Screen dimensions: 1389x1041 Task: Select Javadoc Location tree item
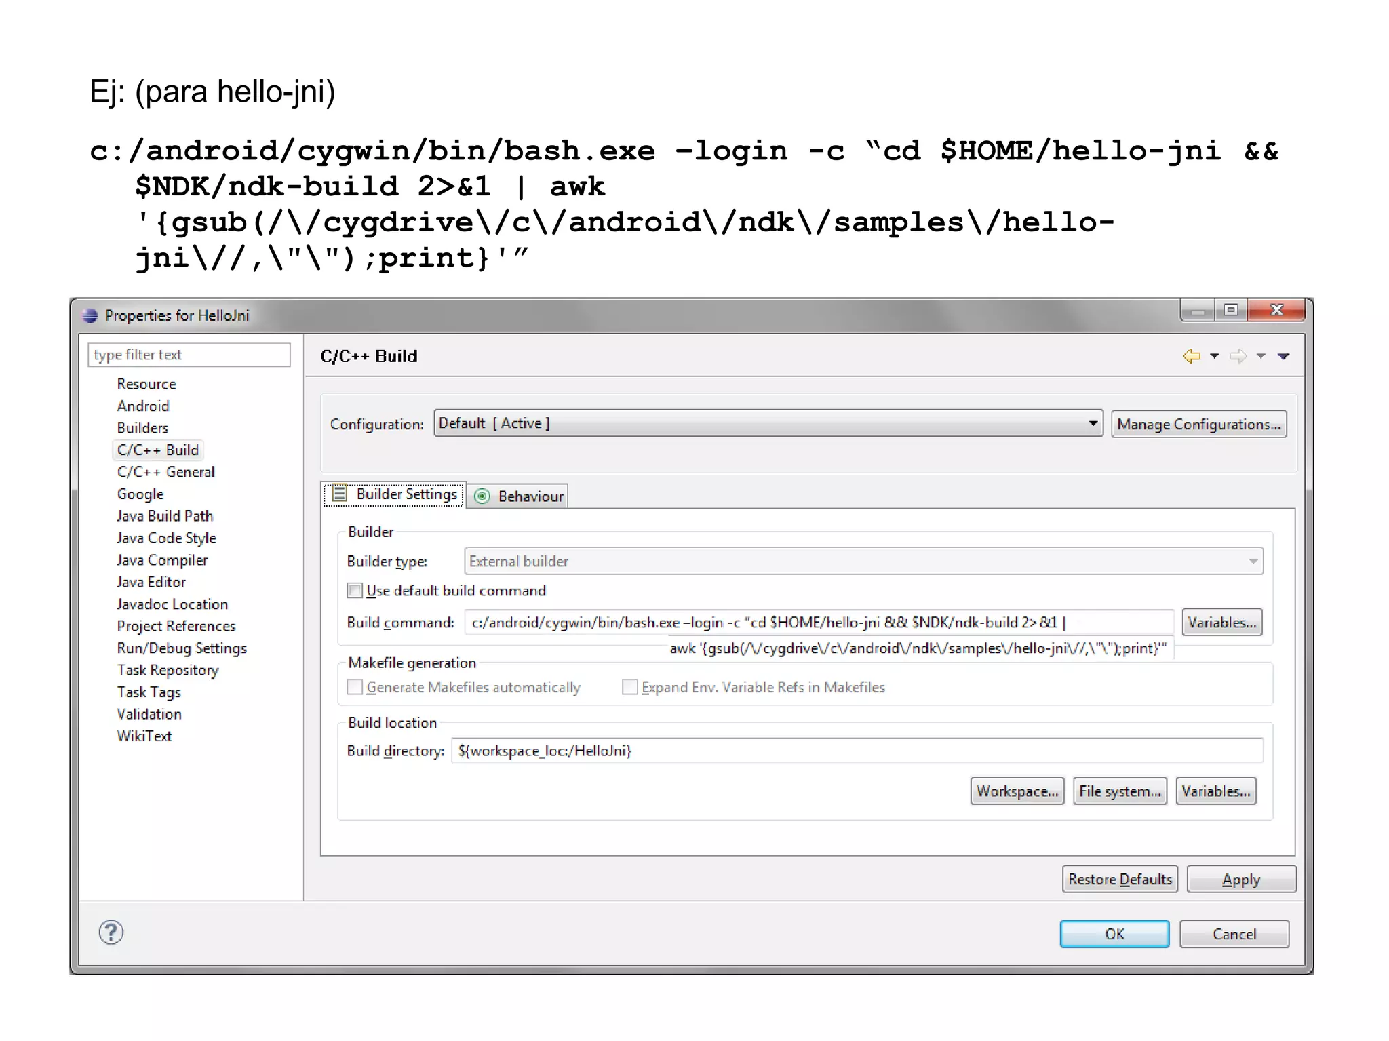(x=172, y=604)
